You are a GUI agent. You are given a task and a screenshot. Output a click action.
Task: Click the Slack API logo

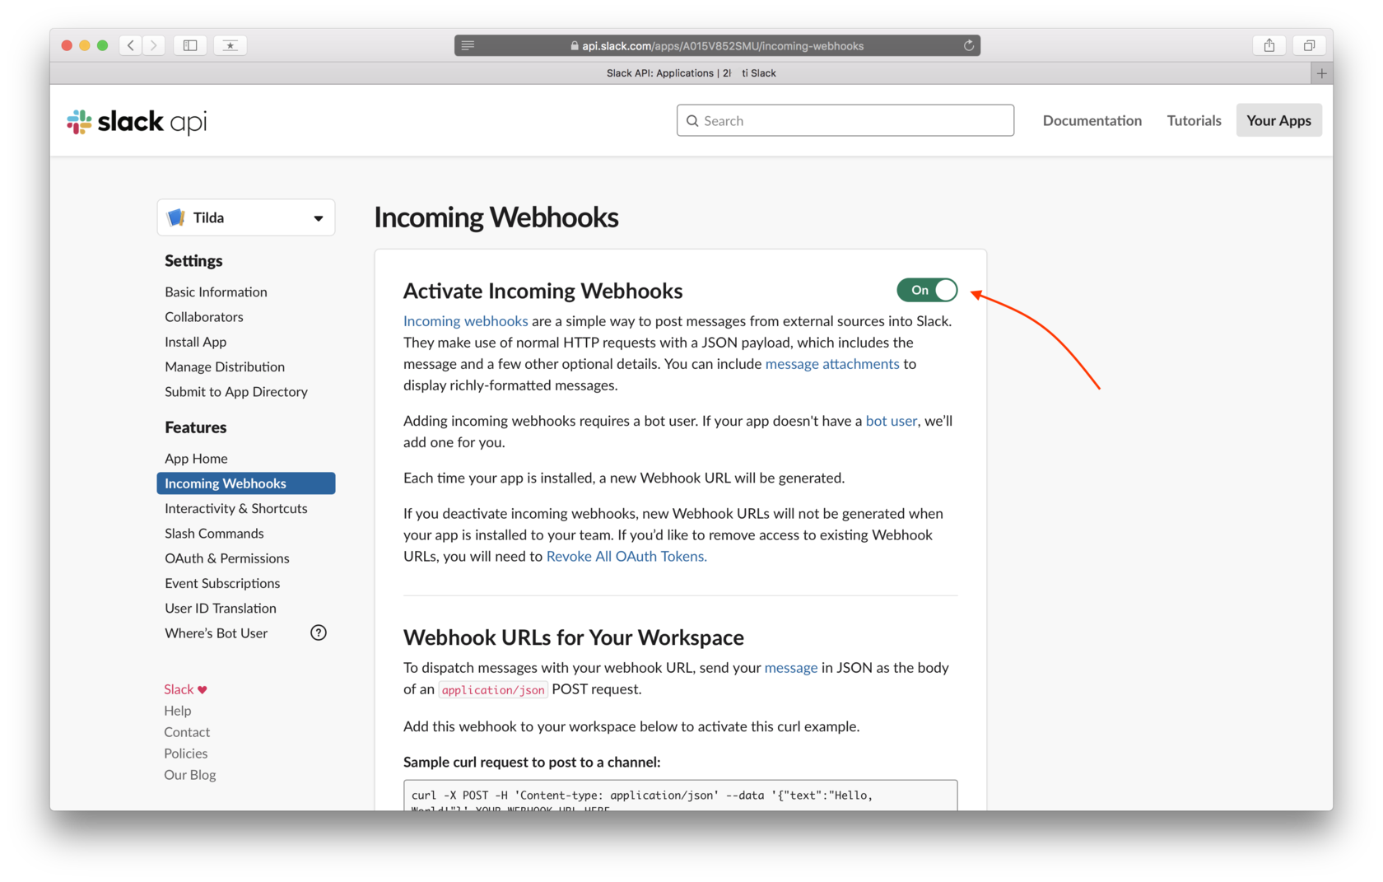tap(137, 122)
